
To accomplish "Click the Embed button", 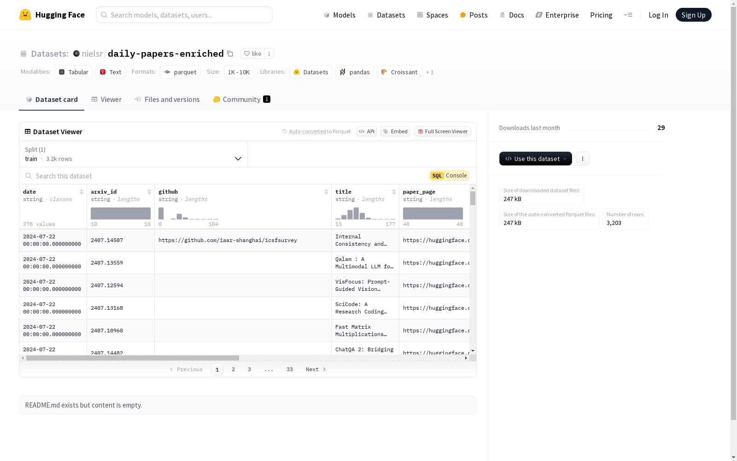I will click(x=395, y=131).
